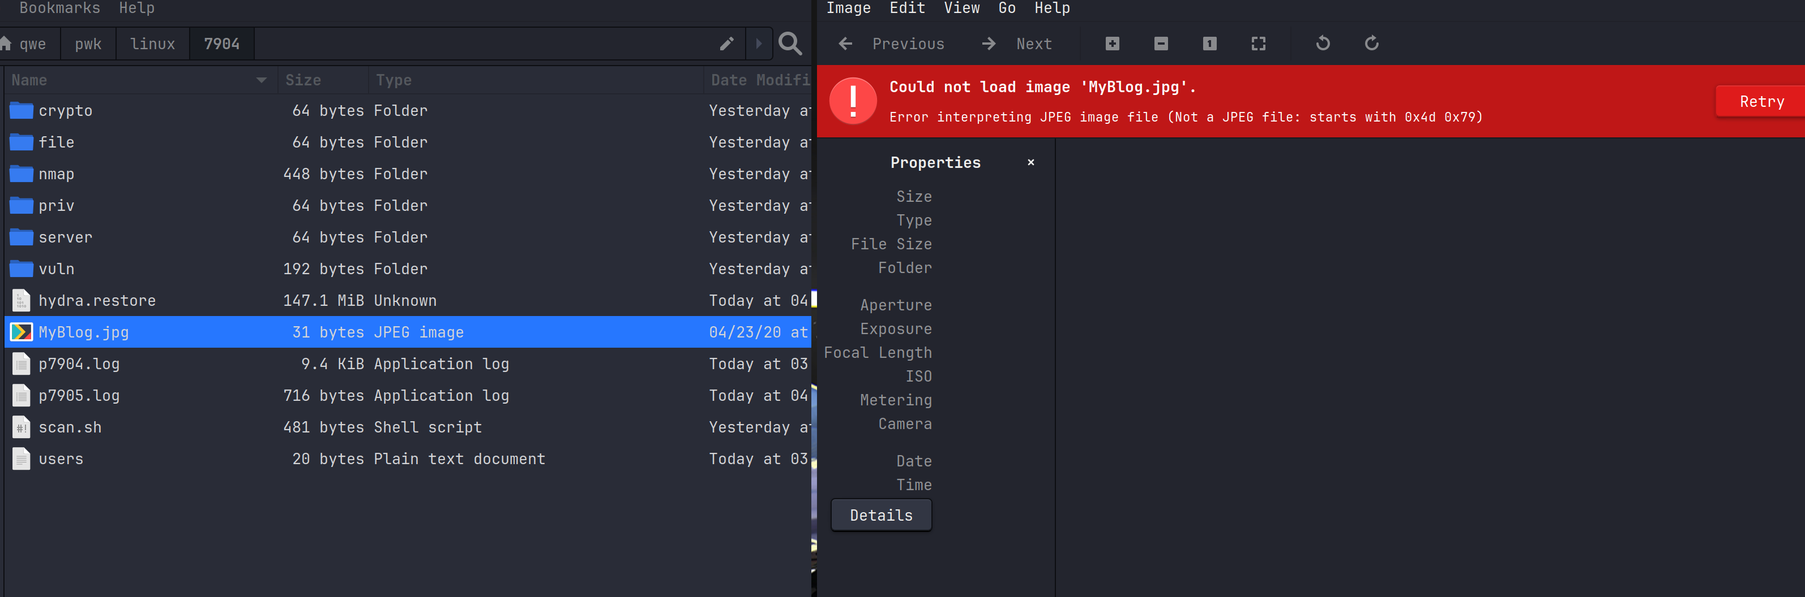
Task: Click the '9.4 KiB' size cell
Action: [x=332, y=364]
